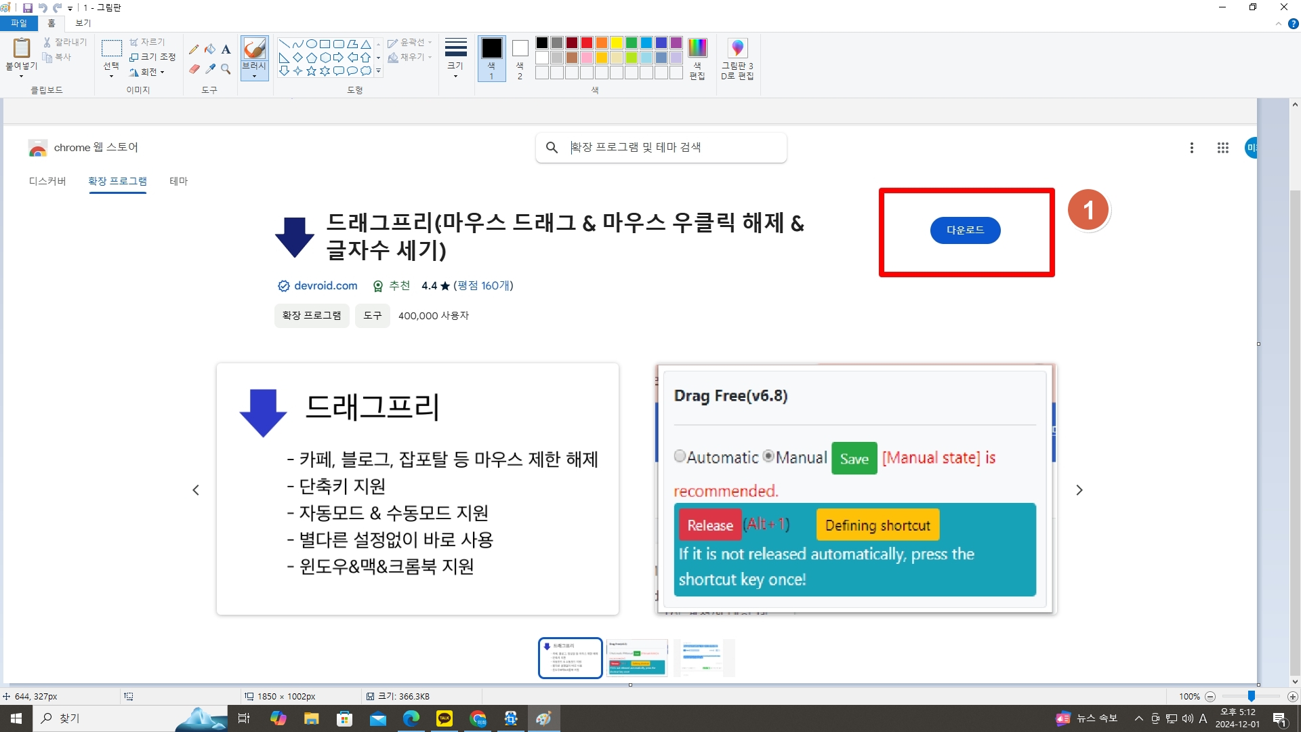The image size is (1301, 732).
Task: Pick the red color swatch
Action: (587, 43)
